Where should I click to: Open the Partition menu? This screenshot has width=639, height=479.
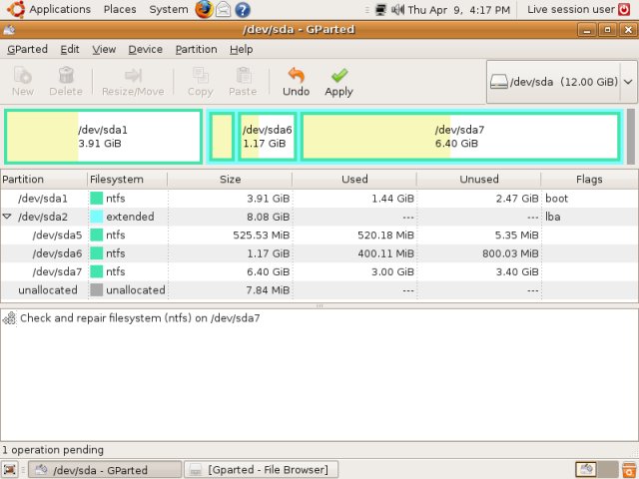(196, 49)
